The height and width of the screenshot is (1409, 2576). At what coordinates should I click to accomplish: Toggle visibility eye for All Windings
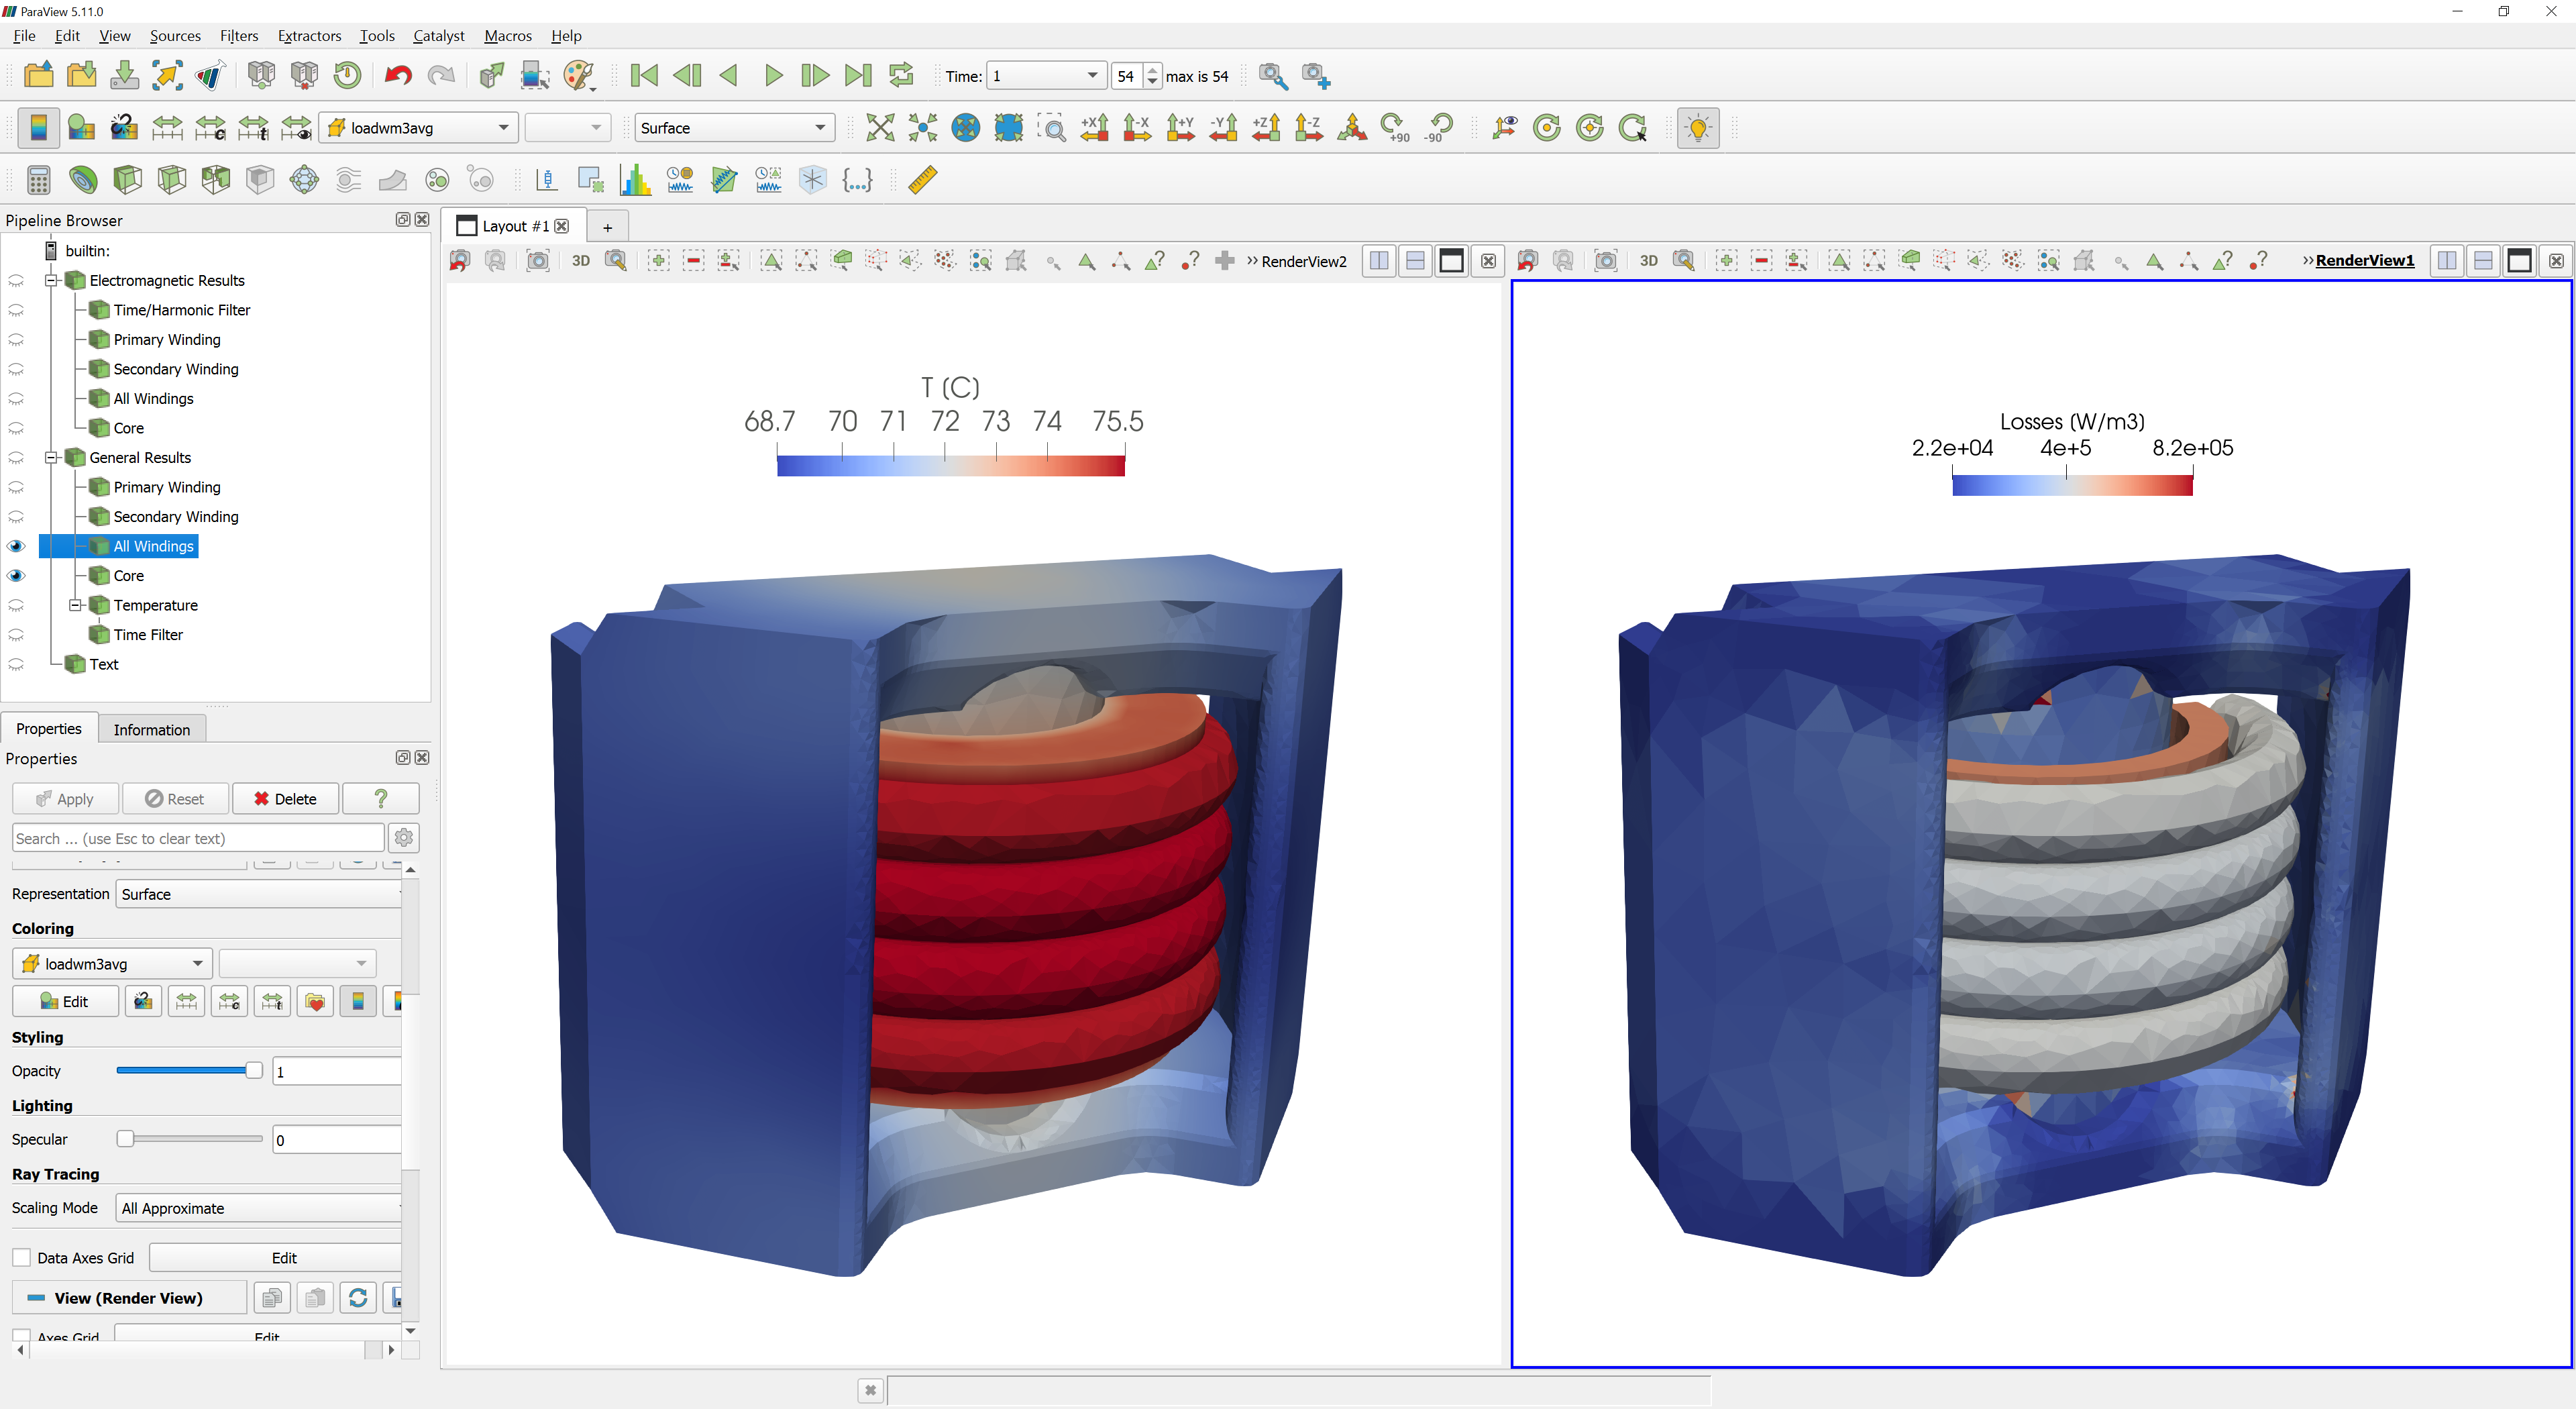[x=16, y=546]
